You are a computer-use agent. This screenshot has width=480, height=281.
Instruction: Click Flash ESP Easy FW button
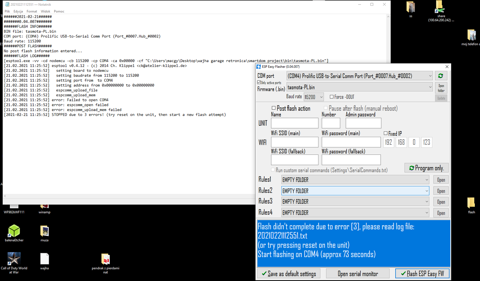[x=422, y=274]
